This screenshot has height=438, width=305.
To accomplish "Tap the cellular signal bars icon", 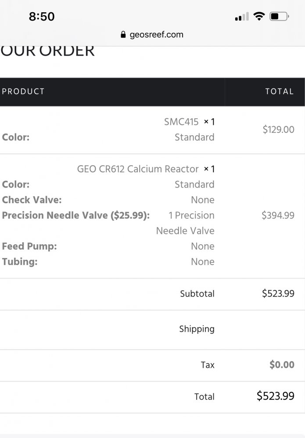I will click(x=241, y=17).
